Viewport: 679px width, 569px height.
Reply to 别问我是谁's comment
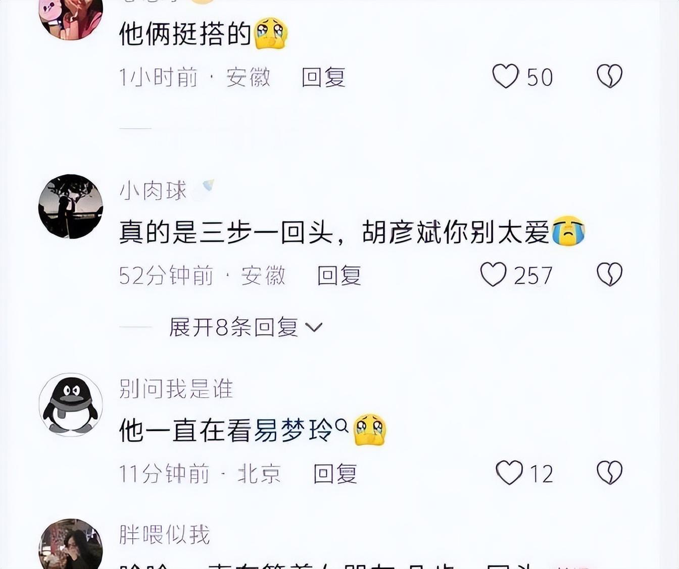[335, 473]
